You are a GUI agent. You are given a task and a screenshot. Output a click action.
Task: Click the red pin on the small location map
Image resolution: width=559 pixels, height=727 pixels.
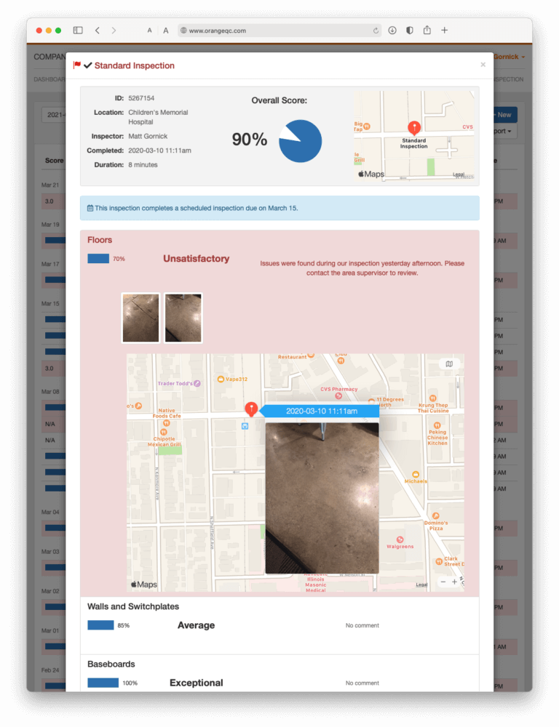click(x=414, y=127)
